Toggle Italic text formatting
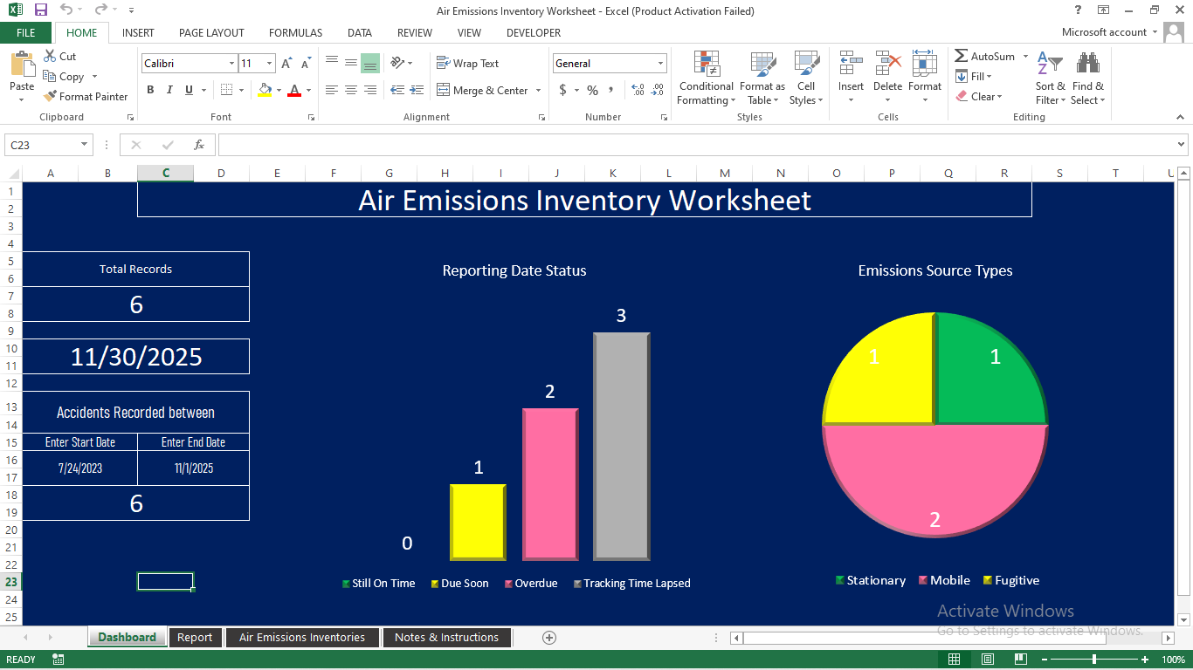Viewport: 1193px width, 670px height. [169, 90]
